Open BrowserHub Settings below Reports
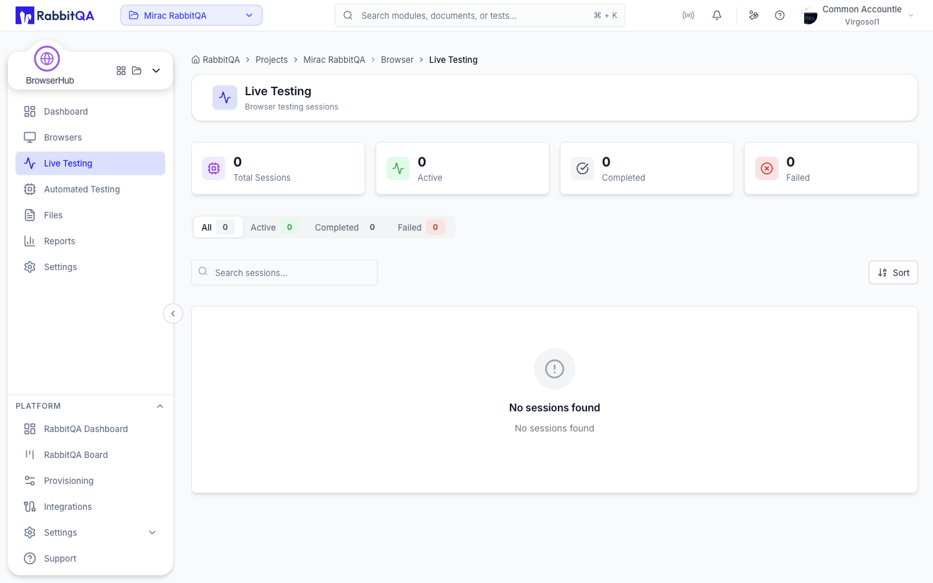Image resolution: width=933 pixels, height=583 pixels. tap(90, 267)
